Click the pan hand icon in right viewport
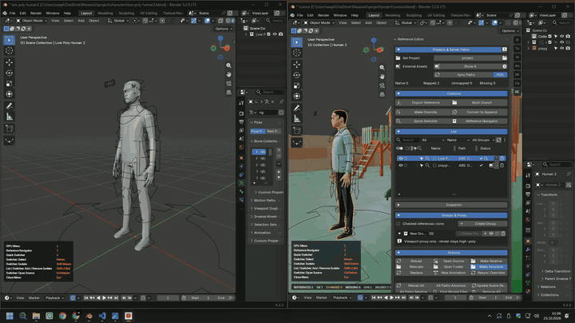This screenshot has height=323, width=575. coord(382,77)
